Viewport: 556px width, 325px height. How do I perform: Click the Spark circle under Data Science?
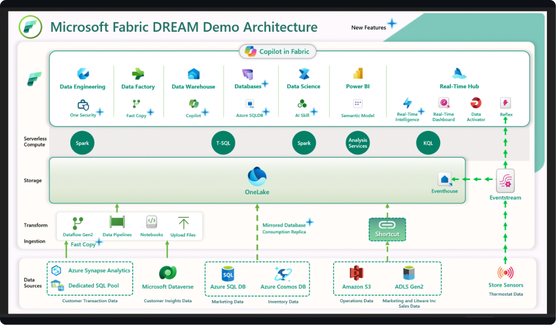[x=304, y=143]
